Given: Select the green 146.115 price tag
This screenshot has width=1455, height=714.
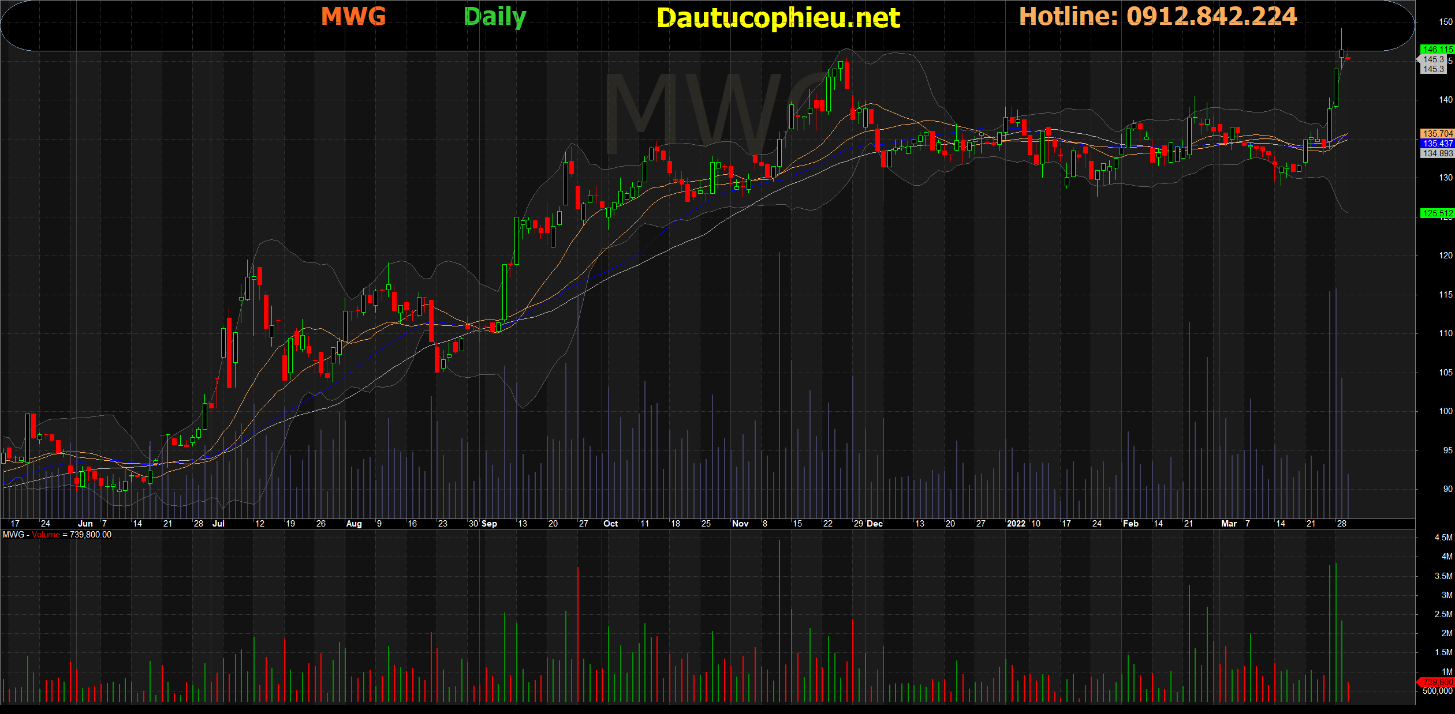Looking at the screenshot, I should [x=1437, y=50].
